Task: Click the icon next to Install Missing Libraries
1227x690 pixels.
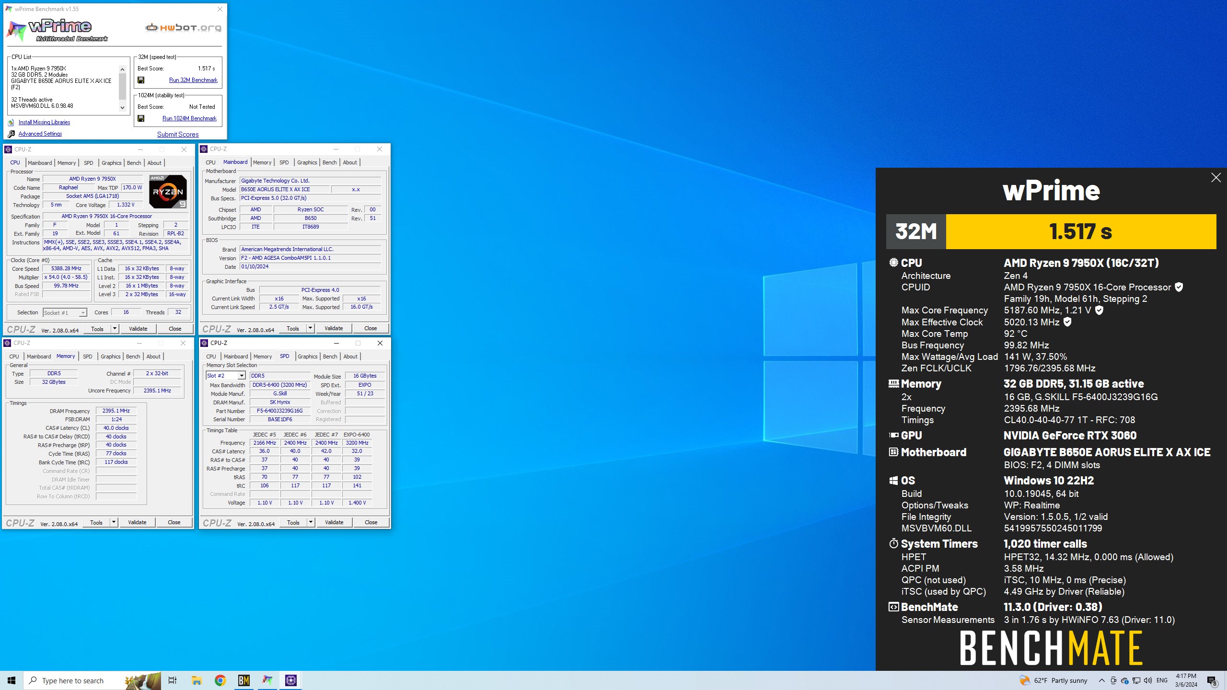Action: (x=11, y=122)
